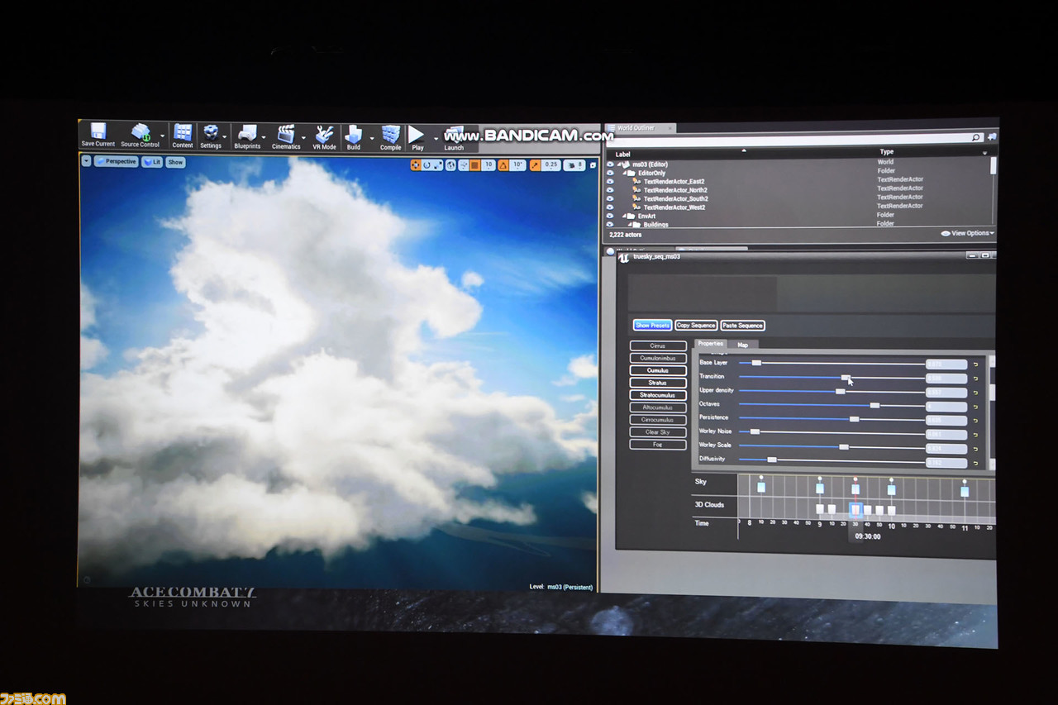
Task: Open Source Control dropdown arrow
Action: [x=163, y=136]
